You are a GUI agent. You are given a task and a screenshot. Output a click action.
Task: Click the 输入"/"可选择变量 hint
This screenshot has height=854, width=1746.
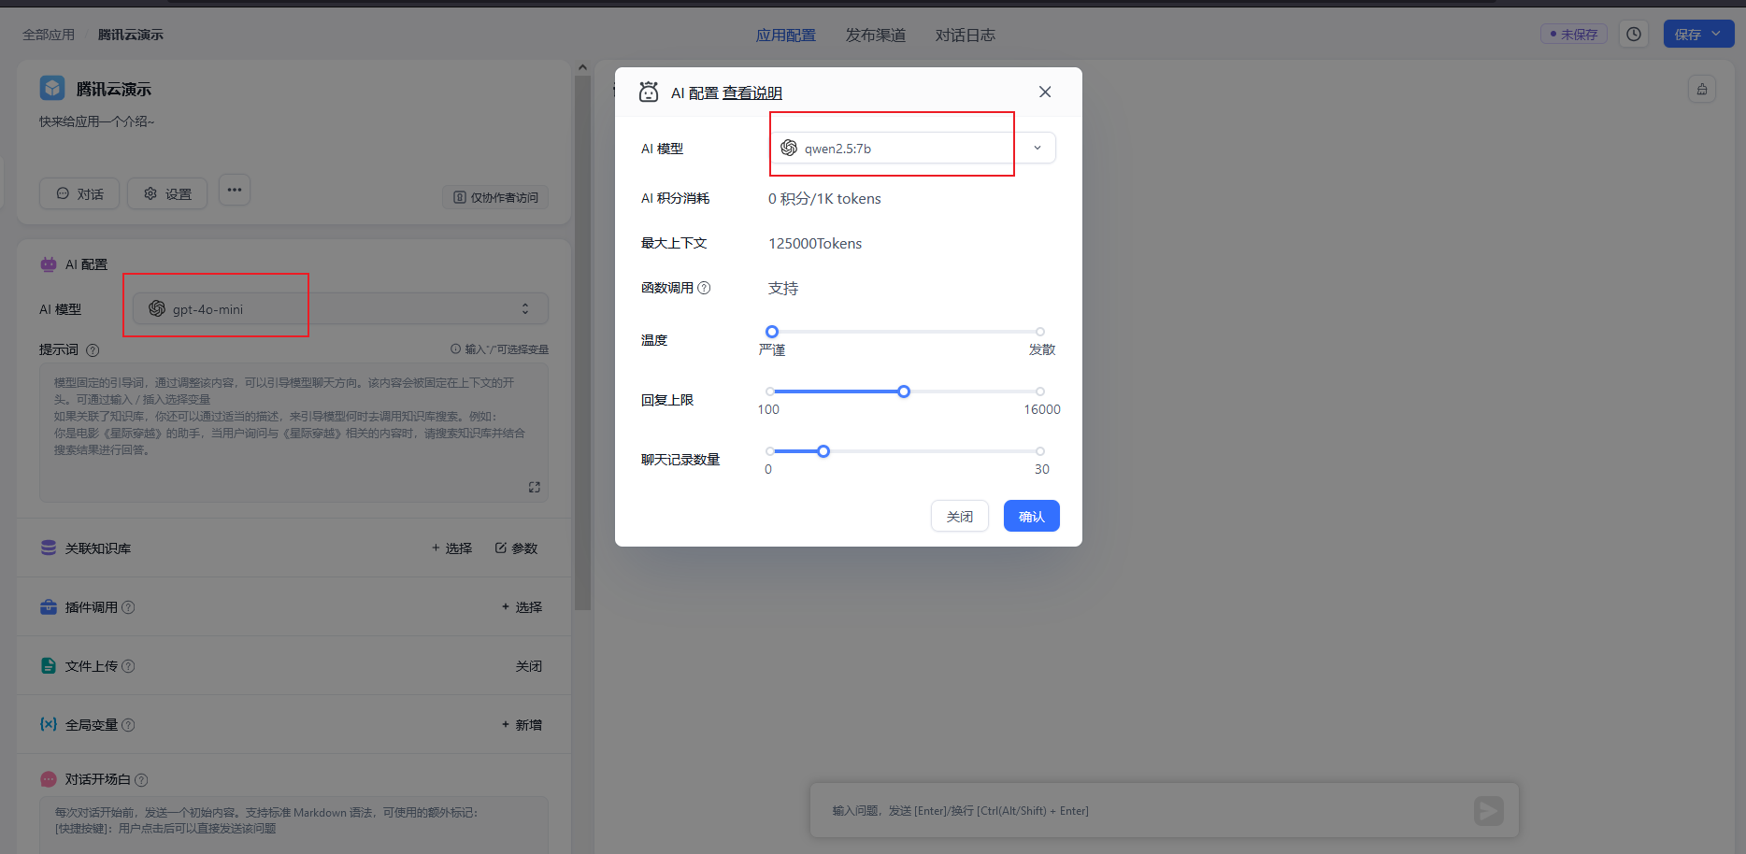pos(500,349)
